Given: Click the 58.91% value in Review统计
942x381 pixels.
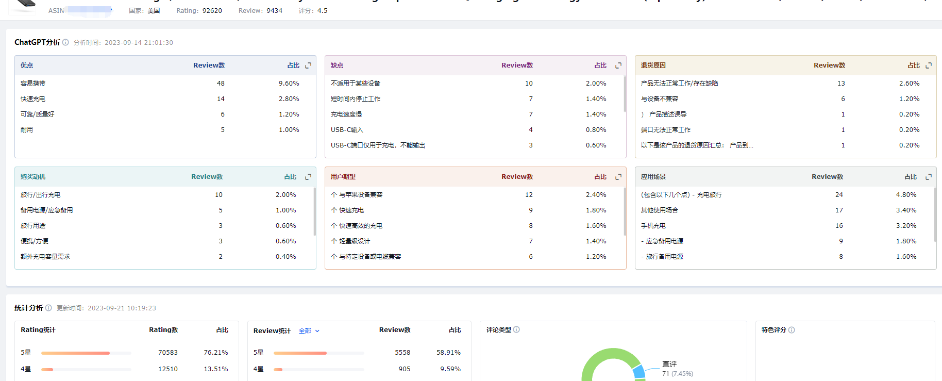Looking at the screenshot, I should point(448,353).
